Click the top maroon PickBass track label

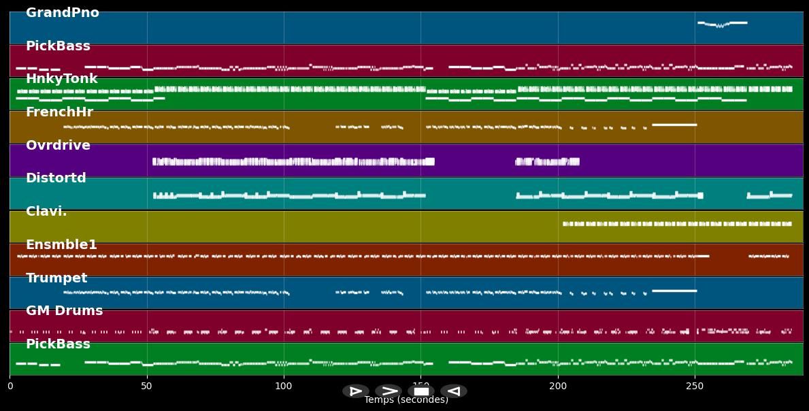pos(58,46)
